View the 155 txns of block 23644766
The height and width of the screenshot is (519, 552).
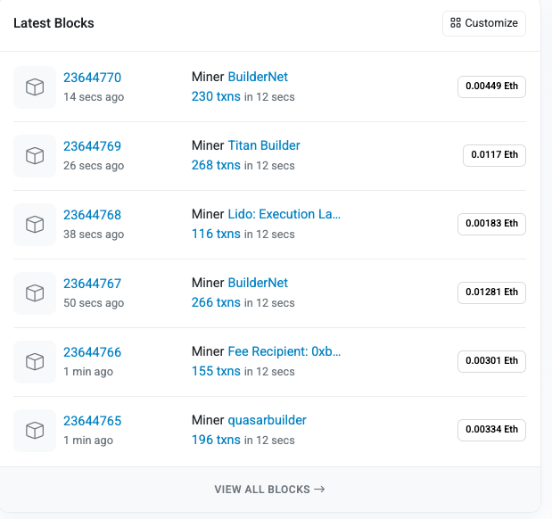click(x=216, y=371)
